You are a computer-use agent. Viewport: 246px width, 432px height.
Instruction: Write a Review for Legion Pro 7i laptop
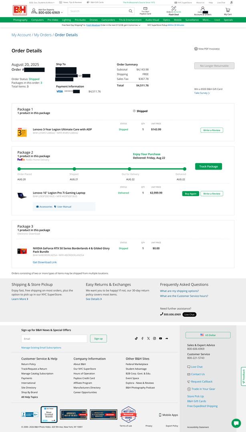click(x=212, y=194)
